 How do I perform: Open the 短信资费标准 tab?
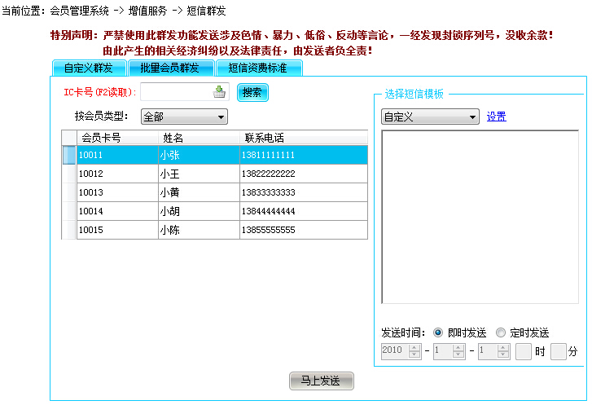257,68
